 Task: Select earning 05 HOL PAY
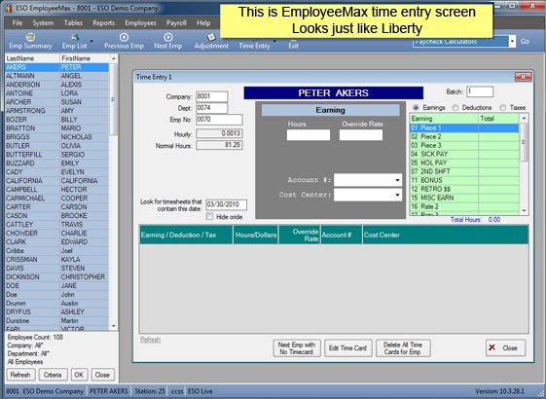[464, 163]
